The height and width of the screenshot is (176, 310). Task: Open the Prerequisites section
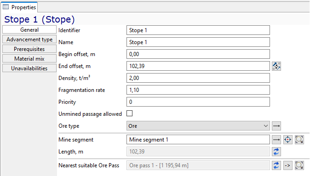(29, 49)
